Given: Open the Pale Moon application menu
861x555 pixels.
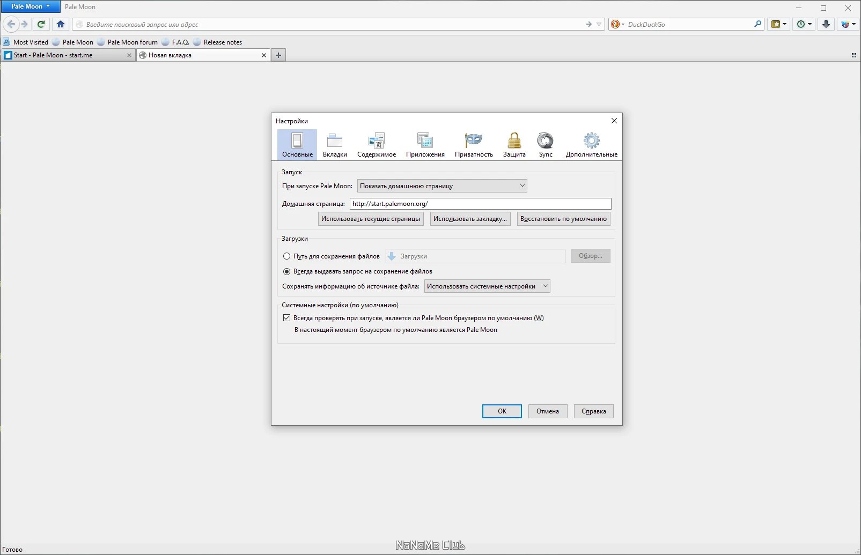Looking at the screenshot, I should tap(31, 6).
